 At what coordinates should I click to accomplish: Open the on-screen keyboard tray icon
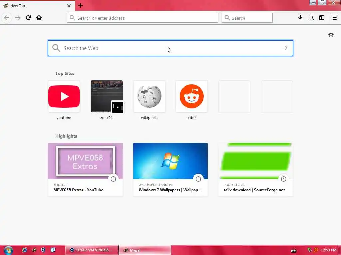294,251
